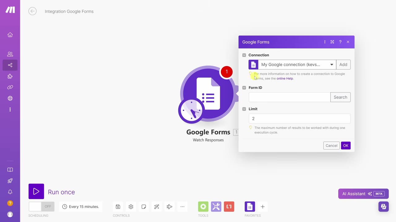Open schedule setting Every 15 minutes
Viewport: 396px width, 222px height.
point(81,207)
